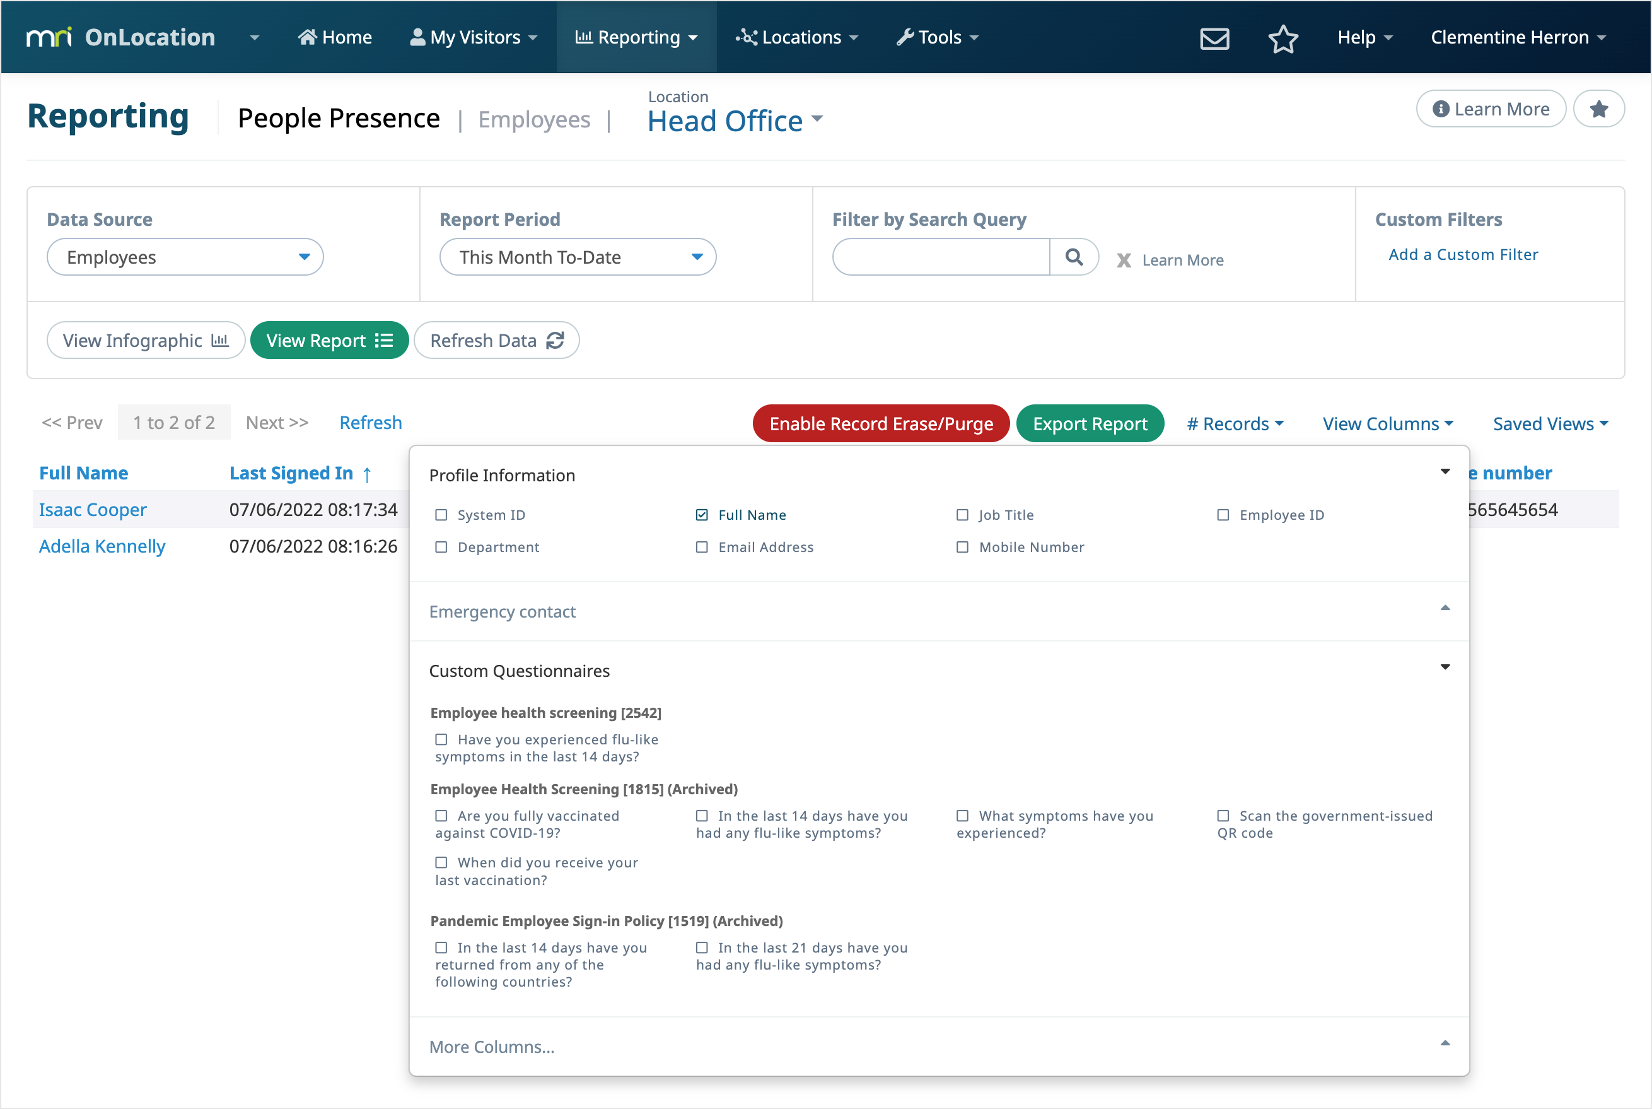This screenshot has height=1109, width=1652.
Task: Check In the last 21 days flu-like symptoms
Action: pos(701,948)
